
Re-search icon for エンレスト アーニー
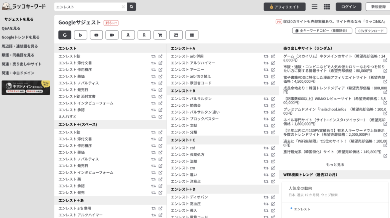tap(266, 70)
